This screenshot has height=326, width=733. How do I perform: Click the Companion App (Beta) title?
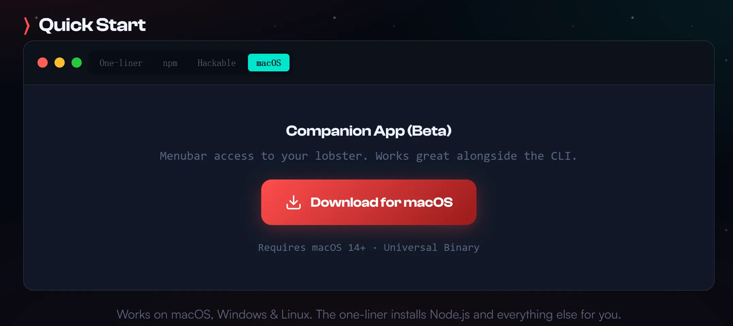tap(369, 131)
